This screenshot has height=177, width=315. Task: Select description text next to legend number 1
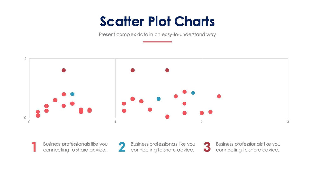coord(75,147)
